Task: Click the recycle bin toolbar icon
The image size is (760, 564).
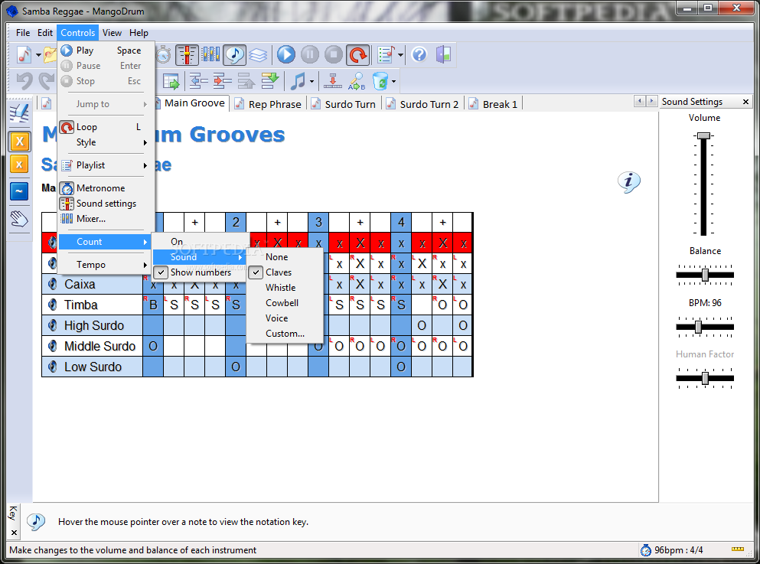Action: (x=380, y=81)
